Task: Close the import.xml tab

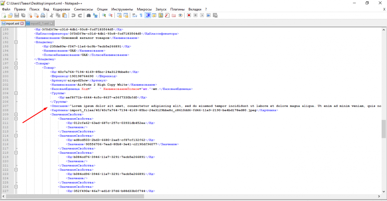Action: [x=22, y=24]
